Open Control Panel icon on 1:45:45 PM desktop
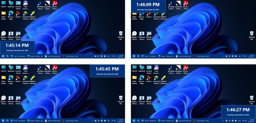The image size is (256, 123). (x=18, y=68)
